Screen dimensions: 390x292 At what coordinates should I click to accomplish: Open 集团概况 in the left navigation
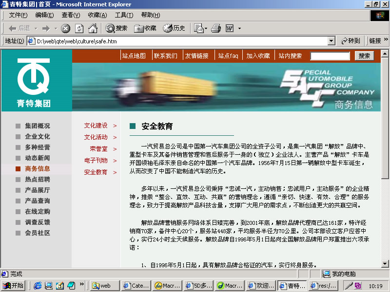[38, 126]
